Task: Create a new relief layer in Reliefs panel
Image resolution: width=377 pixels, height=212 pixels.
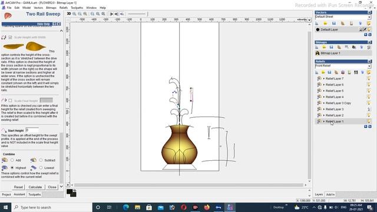Action: (x=317, y=72)
